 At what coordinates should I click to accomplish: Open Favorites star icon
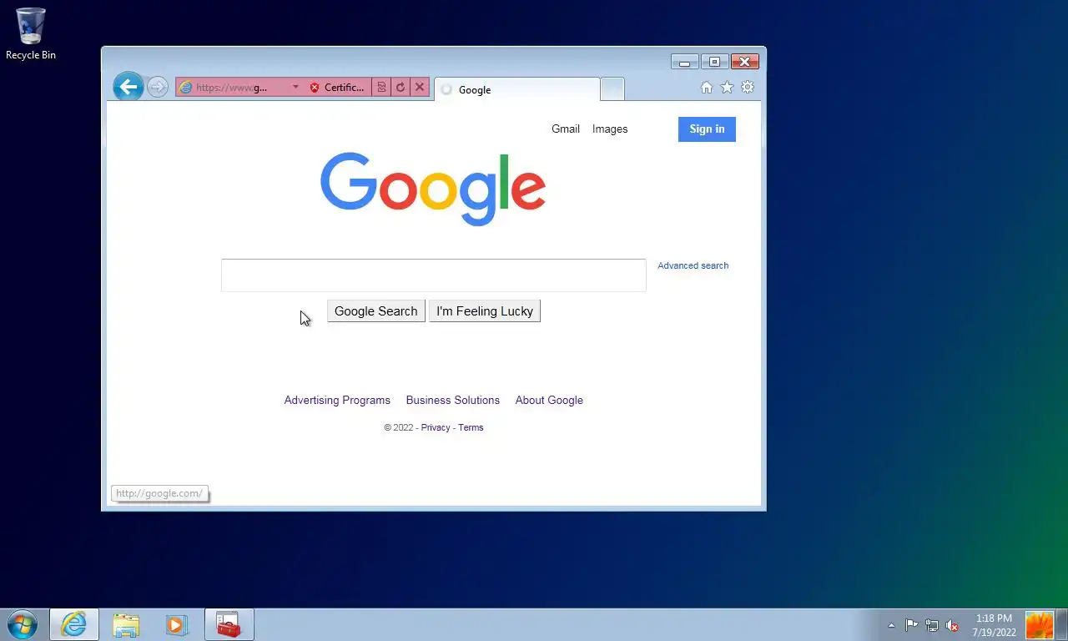pyautogui.click(x=727, y=88)
